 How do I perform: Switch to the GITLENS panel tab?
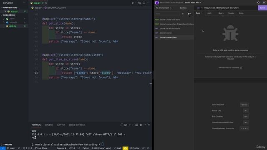49,125
